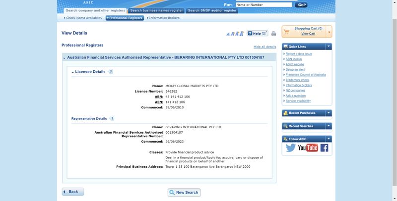Open NZ companies link
Viewport: 397px width, 201px height.
(x=295, y=91)
